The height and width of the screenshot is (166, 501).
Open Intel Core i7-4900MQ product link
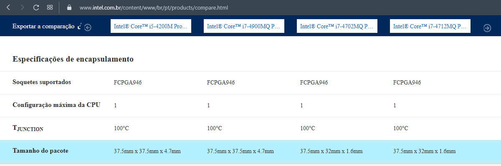coord(244,26)
